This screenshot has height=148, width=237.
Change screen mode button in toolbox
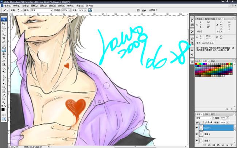click(4, 119)
